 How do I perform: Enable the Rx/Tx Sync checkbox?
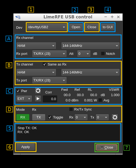[71, 109]
